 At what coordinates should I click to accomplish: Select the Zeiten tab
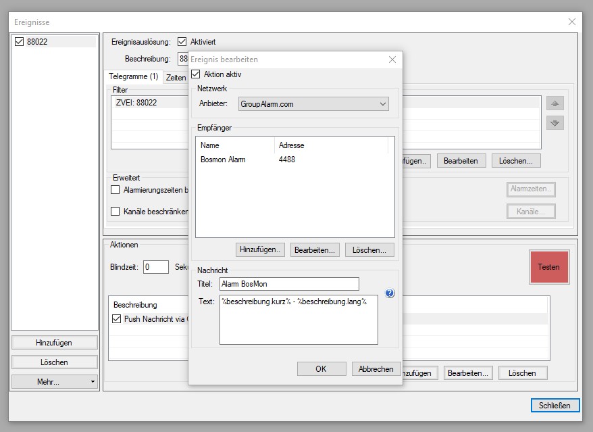point(176,78)
